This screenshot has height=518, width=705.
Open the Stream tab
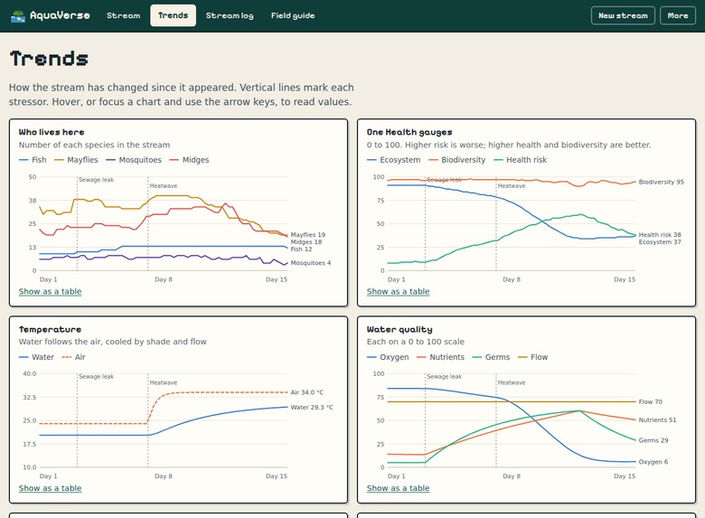(123, 15)
